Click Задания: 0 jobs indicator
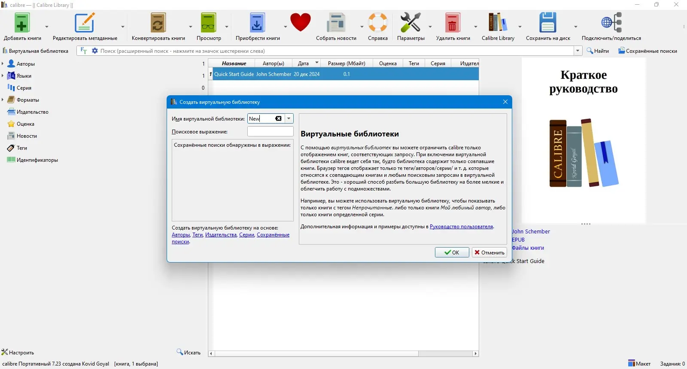 672,363
